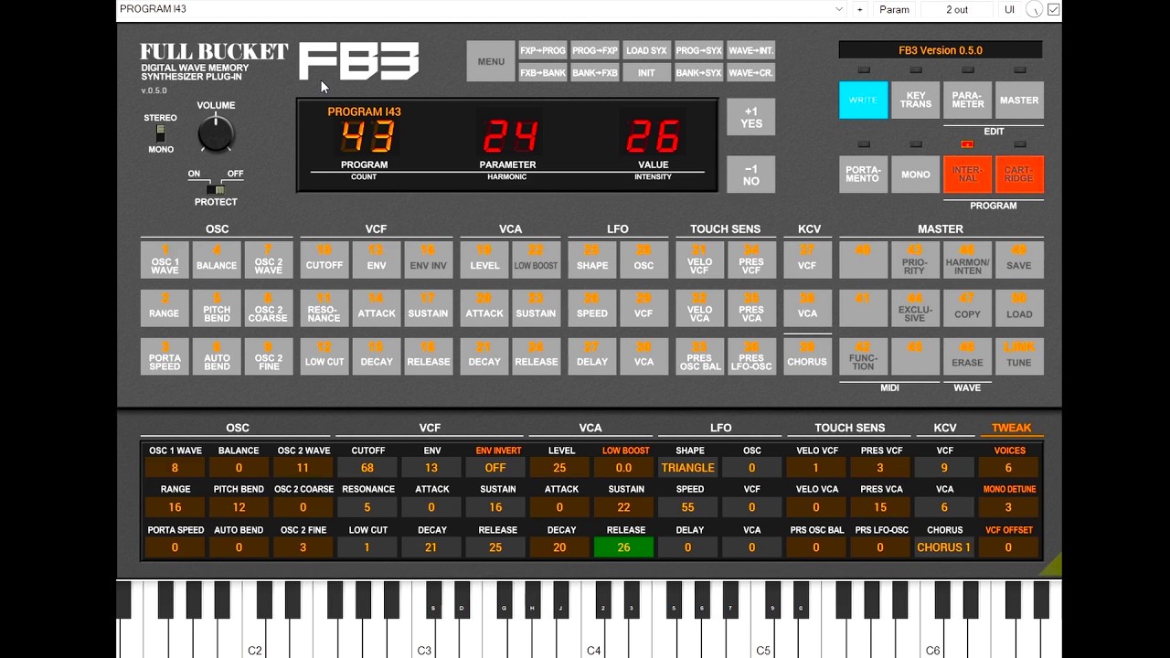
Task: Click the INIT program button
Action: [x=646, y=72]
